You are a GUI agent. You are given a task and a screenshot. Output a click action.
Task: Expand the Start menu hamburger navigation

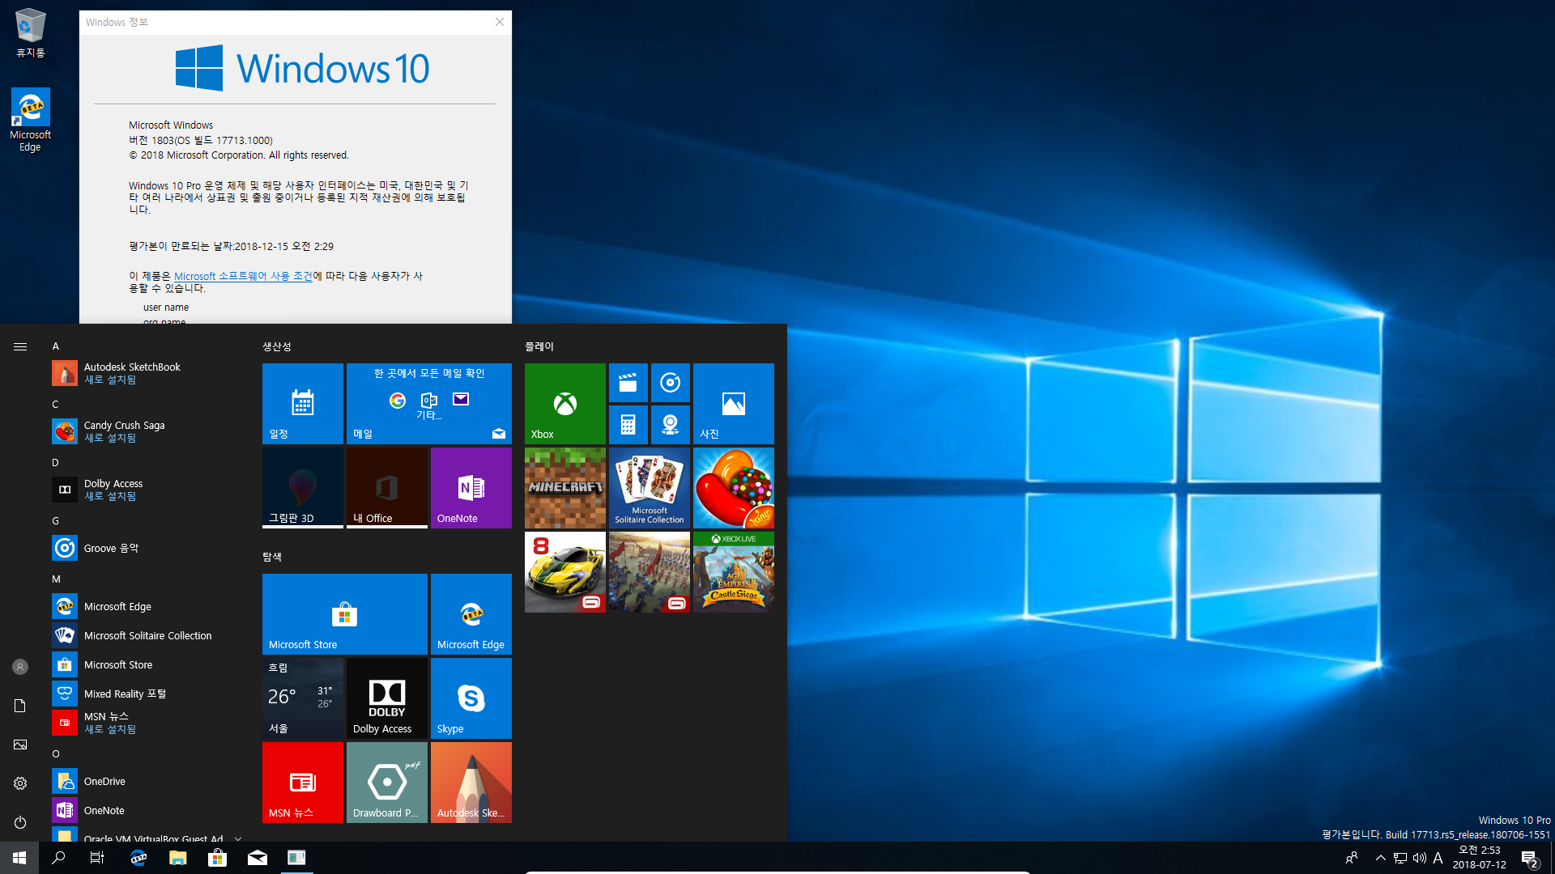pos(20,346)
